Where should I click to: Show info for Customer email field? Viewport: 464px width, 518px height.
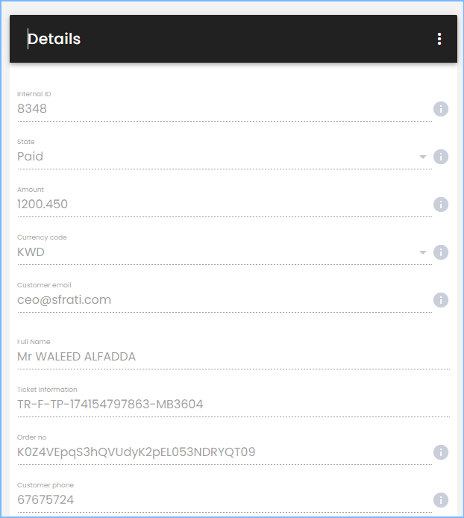pos(441,300)
